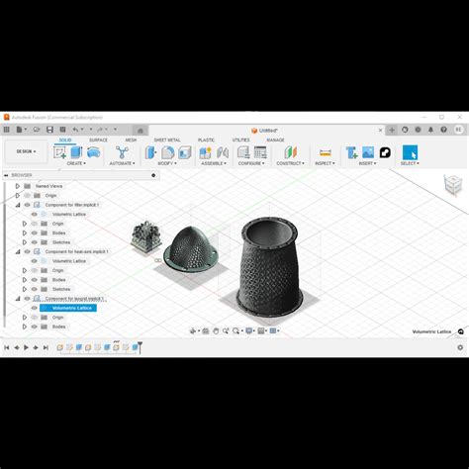Open a new design with the plus icon
This screenshot has width=469, height=469.
[392, 130]
